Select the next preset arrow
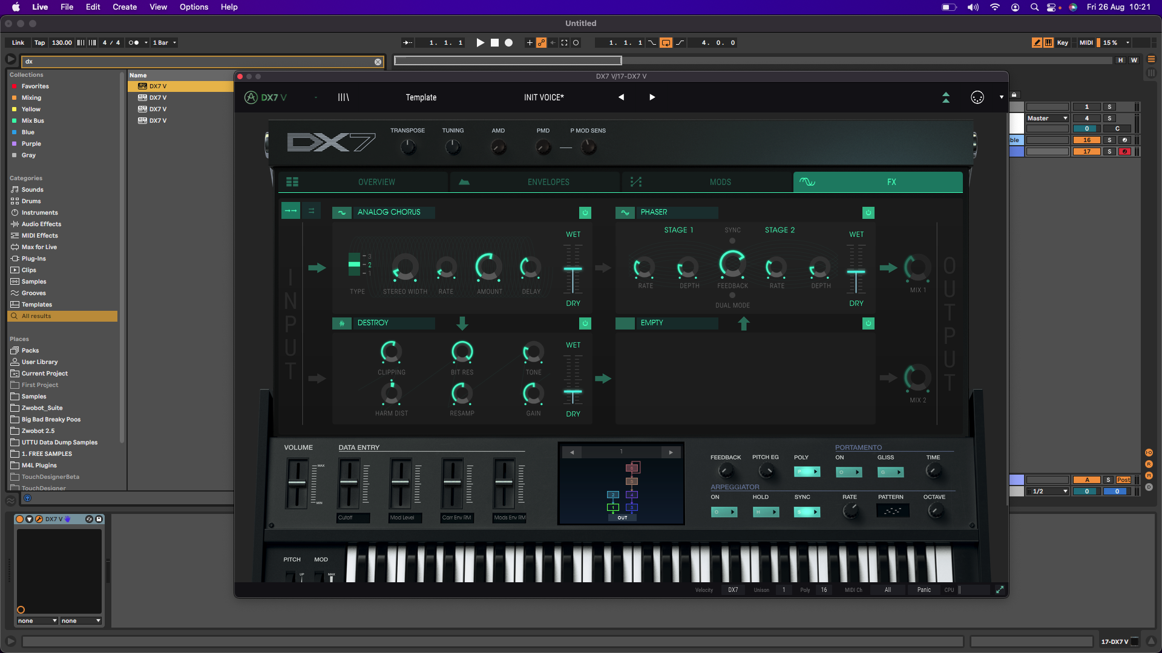1162x653 pixels. pos(652,97)
